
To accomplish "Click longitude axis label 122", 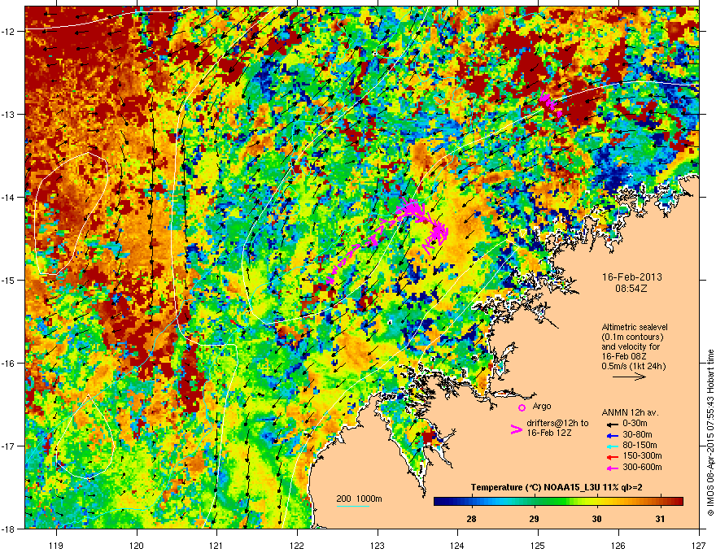I will point(297,546).
